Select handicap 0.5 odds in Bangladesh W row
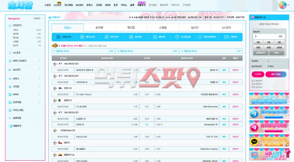This screenshot has height=162, width=294. point(147,124)
